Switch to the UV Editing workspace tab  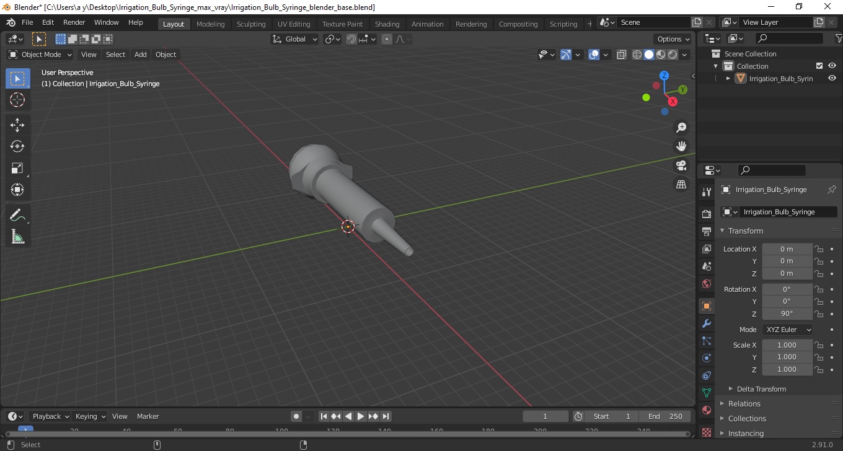tap(294, 24)
